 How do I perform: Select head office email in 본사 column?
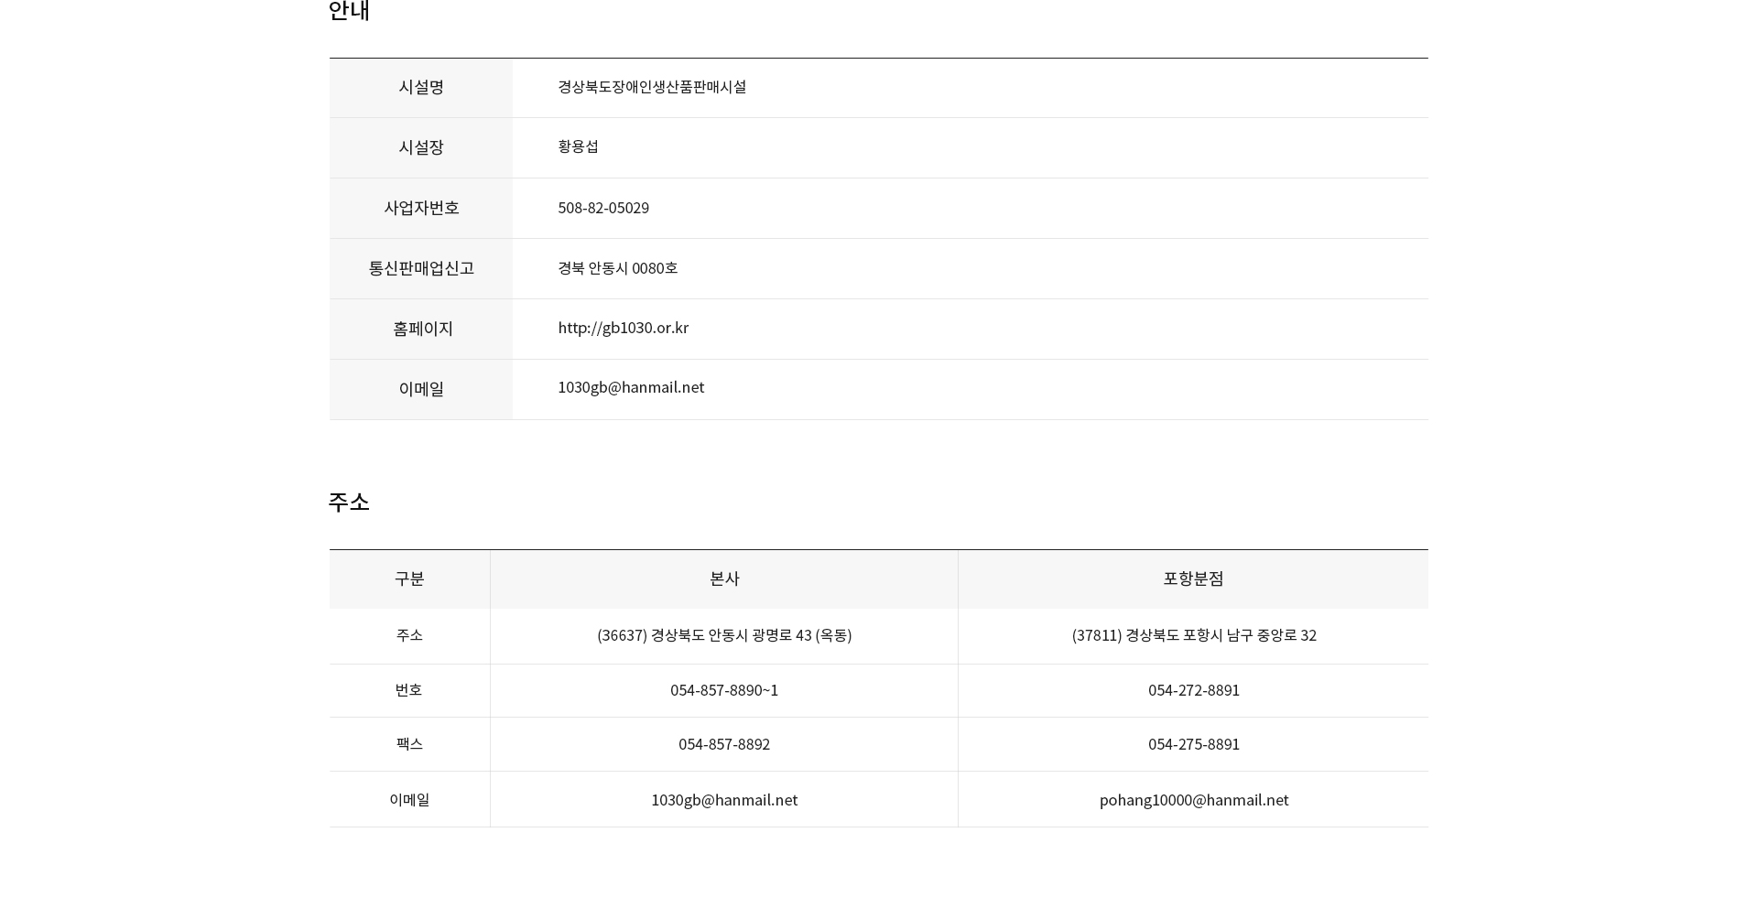click(x=724, y=800)
